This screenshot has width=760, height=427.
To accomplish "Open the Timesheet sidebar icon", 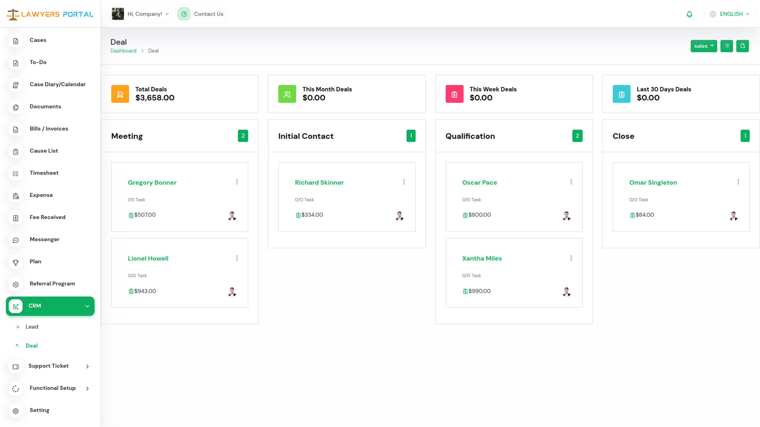I will coord(16,174).
